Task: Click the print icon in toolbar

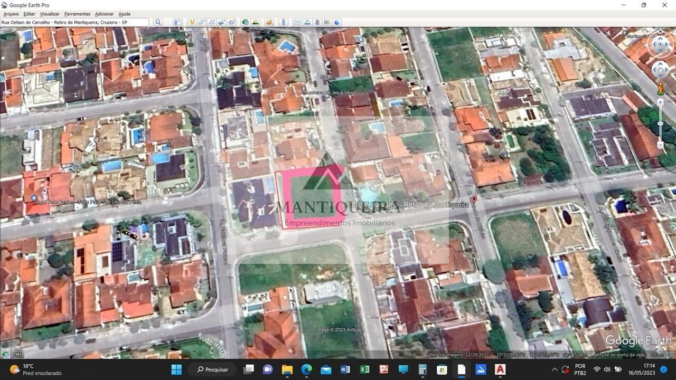Action: [307, 22]
